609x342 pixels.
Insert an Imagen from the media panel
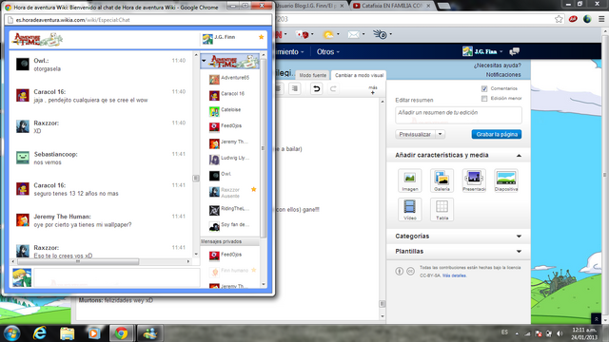[x=410, y=180]
